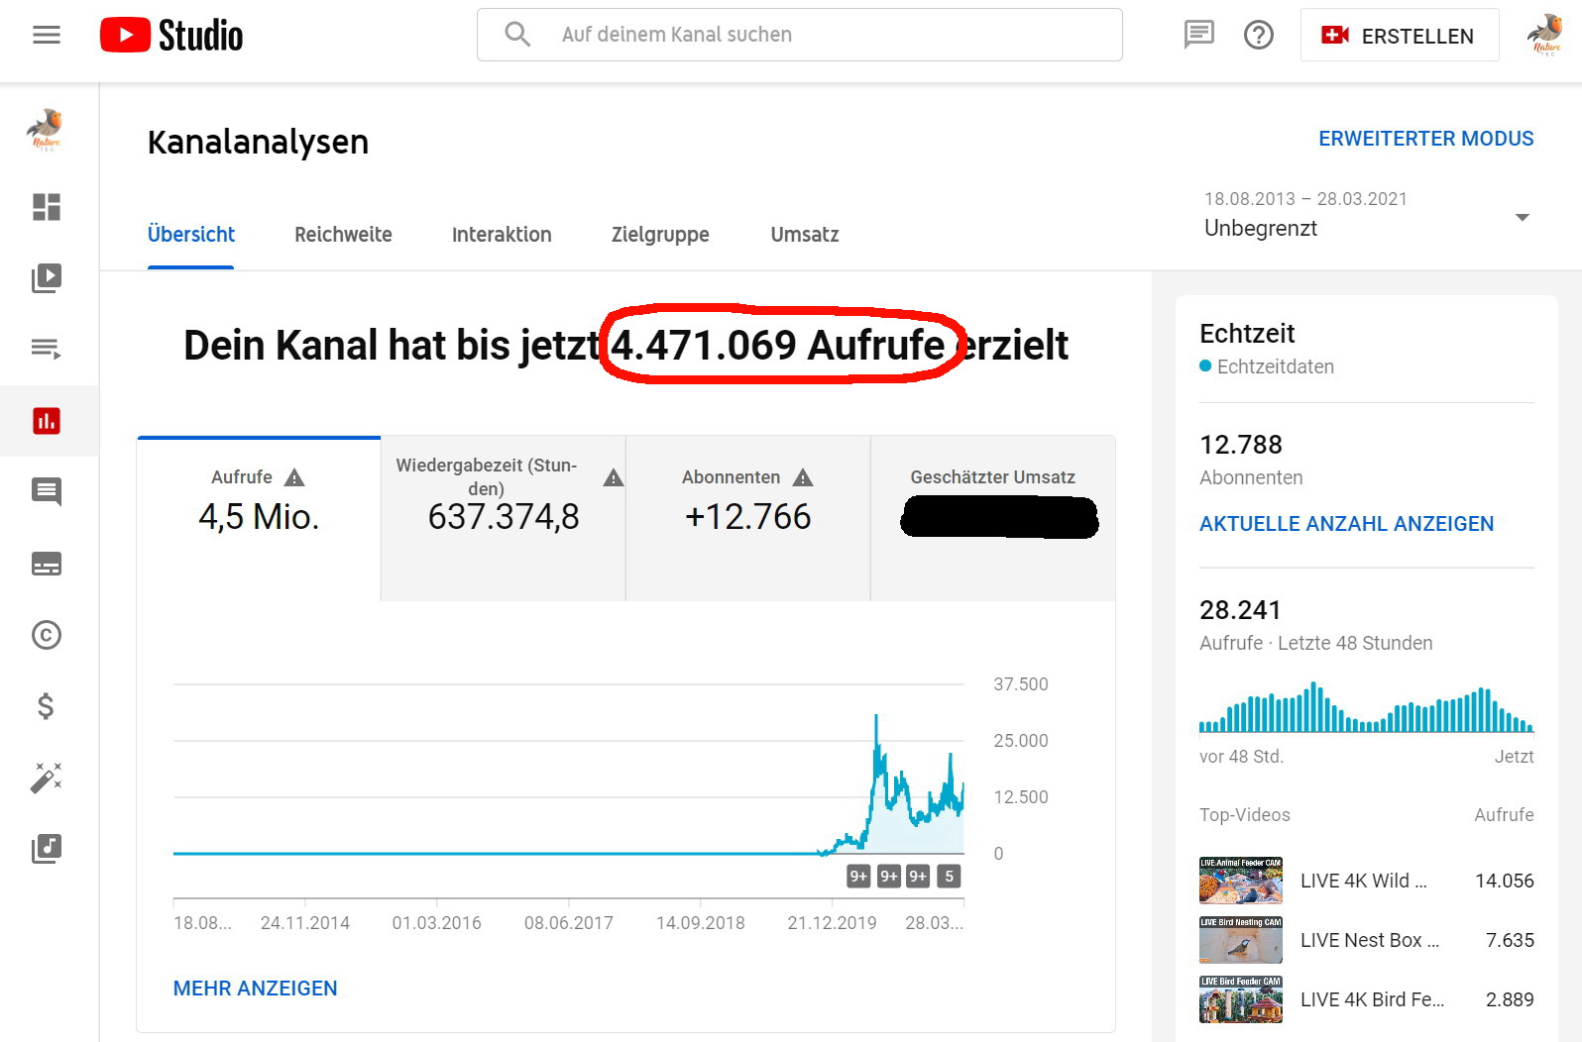The width and height of the screenshot is (1582, 1042).
Task: Click in the channel search field
Action: pyautogui.click(x=798, y=35)
